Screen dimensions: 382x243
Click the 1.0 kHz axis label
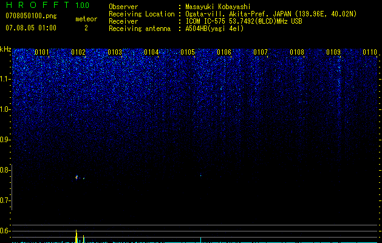point(5,109)
